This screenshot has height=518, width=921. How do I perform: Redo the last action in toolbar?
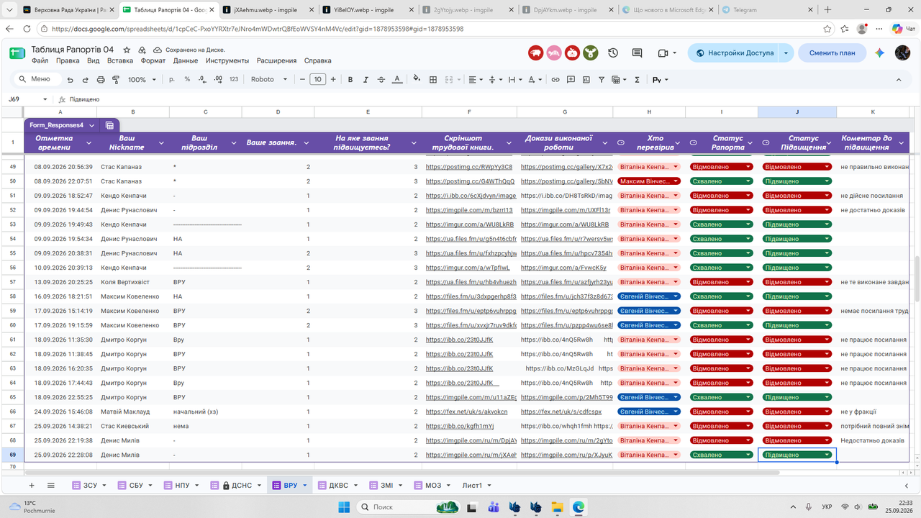point(86,80)
